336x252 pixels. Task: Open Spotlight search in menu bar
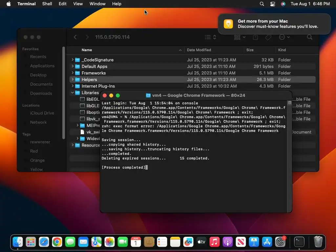tap(262, 4)
